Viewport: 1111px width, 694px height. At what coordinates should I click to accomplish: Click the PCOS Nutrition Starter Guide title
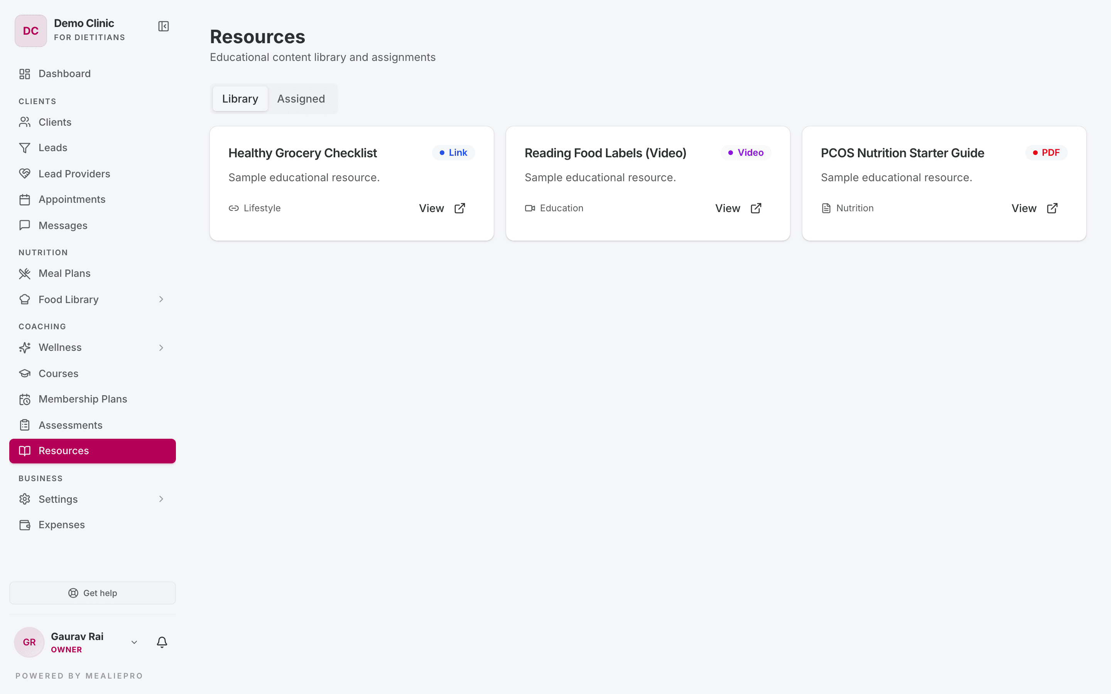[x=902, y=153]
